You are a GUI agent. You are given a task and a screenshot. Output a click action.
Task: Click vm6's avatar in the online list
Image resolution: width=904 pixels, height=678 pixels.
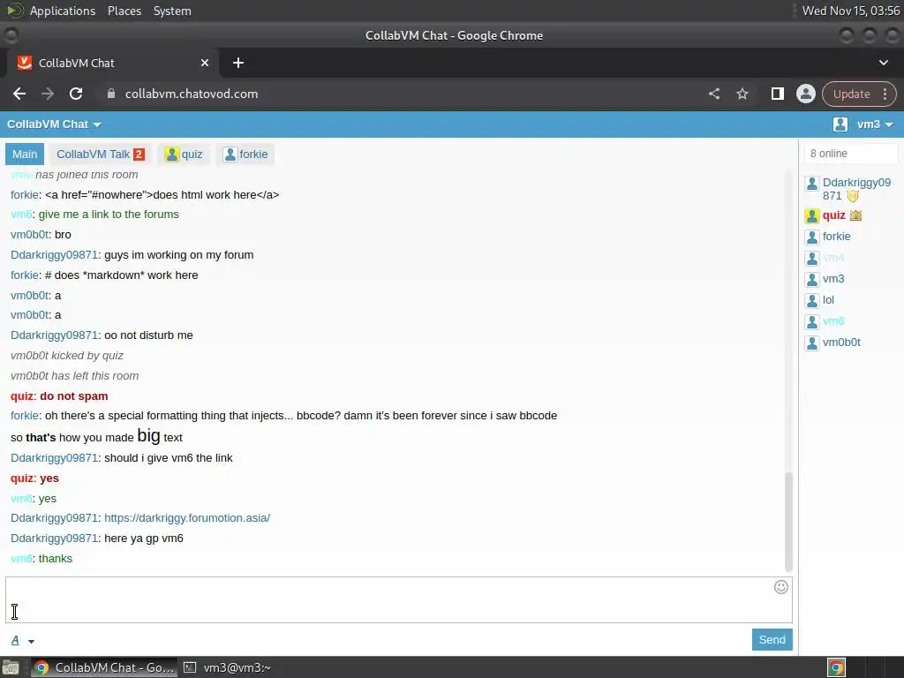point(812,321)
